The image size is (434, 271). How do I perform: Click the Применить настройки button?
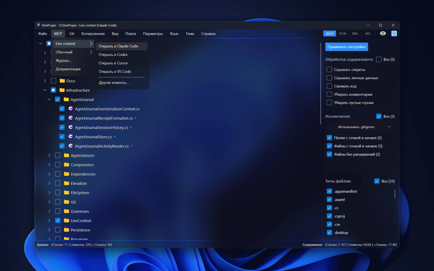346,47
